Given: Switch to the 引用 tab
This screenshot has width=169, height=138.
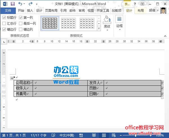Looking at the screenshot, I should point(63,10).
